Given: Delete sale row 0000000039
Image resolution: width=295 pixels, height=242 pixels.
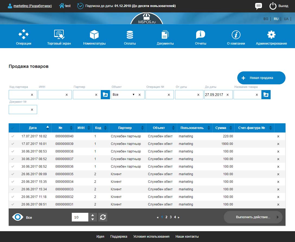Looking at the screenshot, I should click(278, 144).
